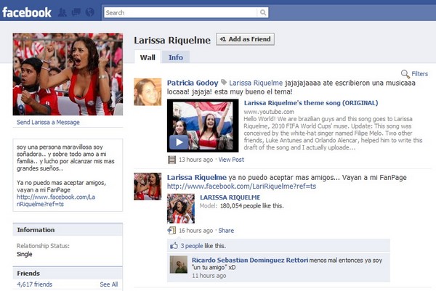This screenshot has width=436, height=291.
Task: Click the www.youtube.com source text
Action: click(x=269, y=112)
